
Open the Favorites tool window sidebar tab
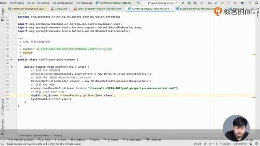(2, 127)
